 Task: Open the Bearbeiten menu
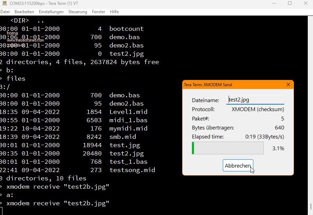(x=24, y=12)
